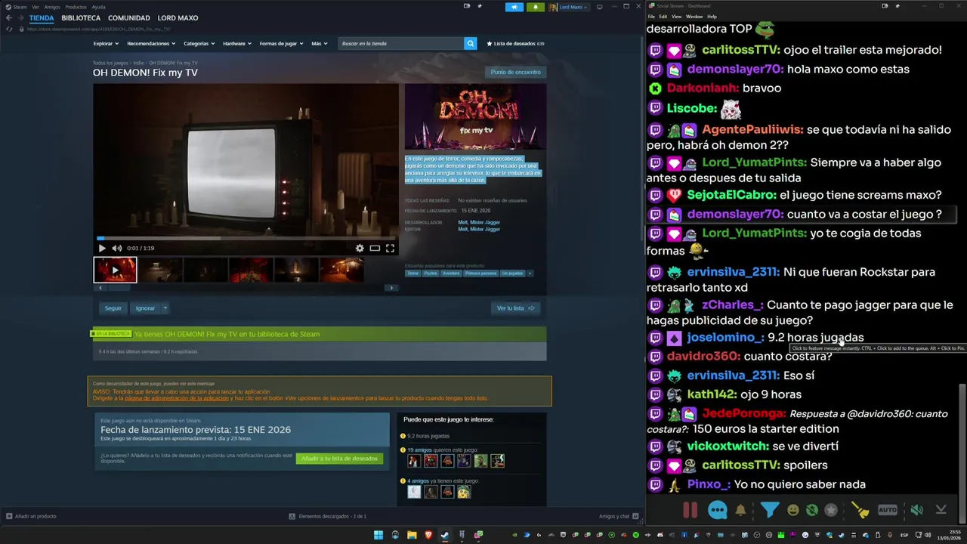Viewport: 967px width, 544px height.
Task: Jump to latest message arrow
Action: pyautogui.click(x=941, y=510)
